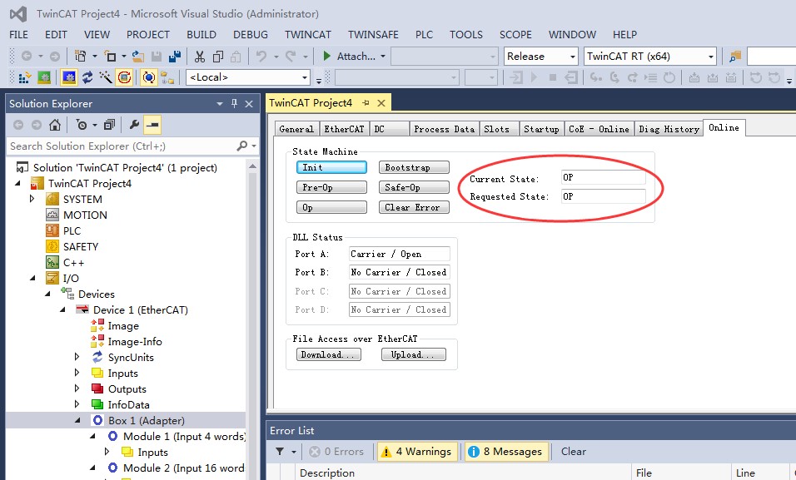Image resolution: width=796 pixels, height=480 pixels.
Task: Toggle 0 Errors filter in Error List
Action: click(336, 451)
